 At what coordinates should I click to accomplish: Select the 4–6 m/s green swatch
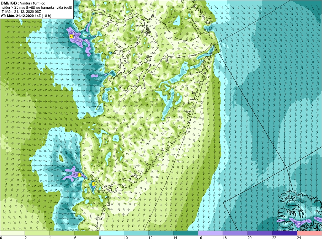point(62,233)
